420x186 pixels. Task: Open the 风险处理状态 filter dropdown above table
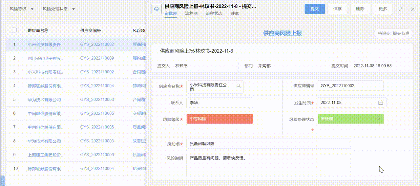pos(59,9)
